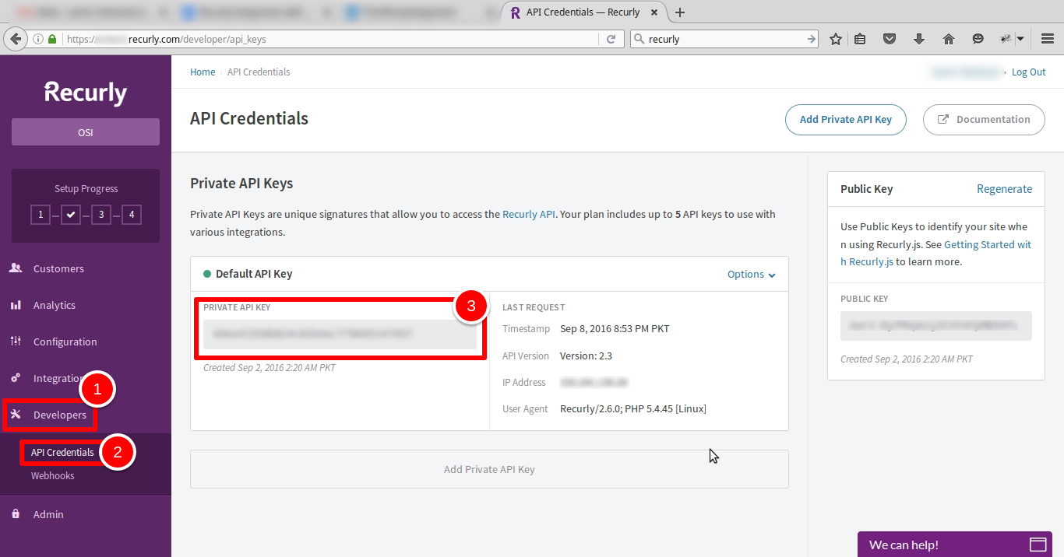Viewport: 1064px width, 557px height.
Task: Click API Version 'Version: 2.3' value
Action: click(x=586, y=356)
